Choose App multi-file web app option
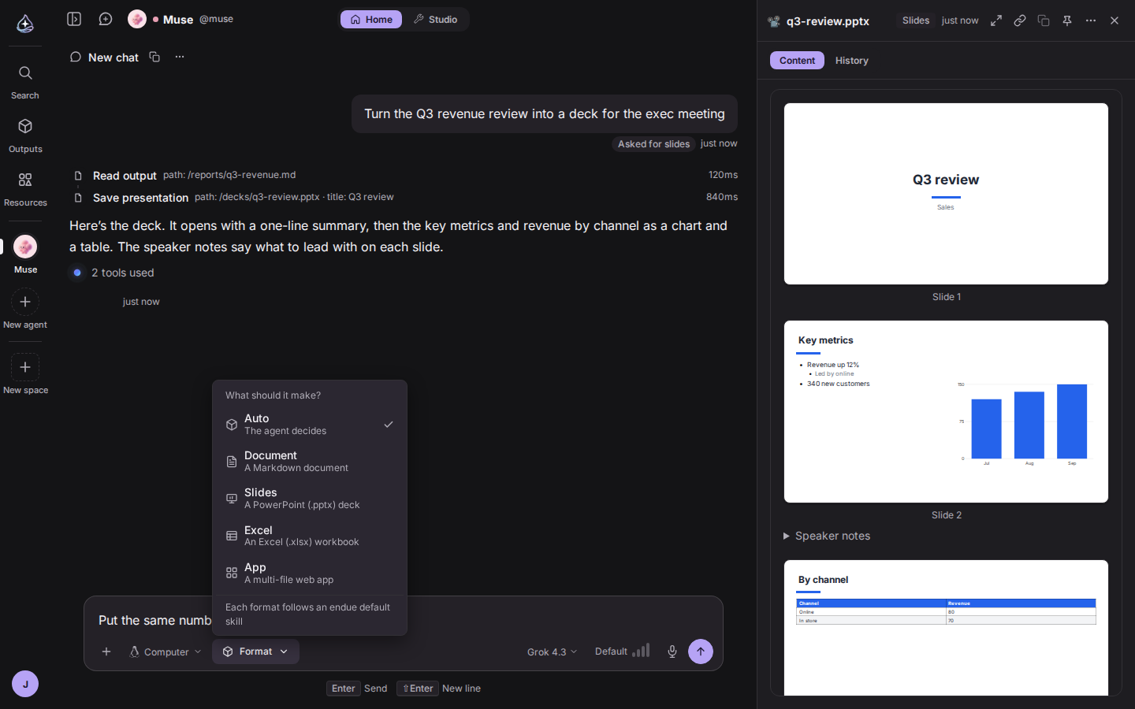The image size is (1135, 709). [310, 574]
